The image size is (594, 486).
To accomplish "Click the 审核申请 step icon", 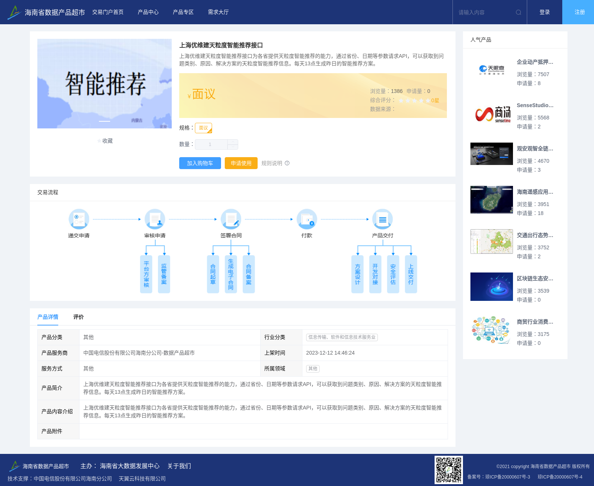I will [155, 219].
